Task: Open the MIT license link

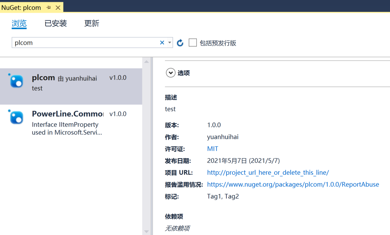Action: 213,149
